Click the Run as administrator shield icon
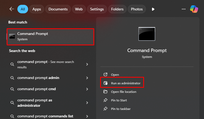Image resolution: width=204 pixels, height=119 pixels. point(105,83)
